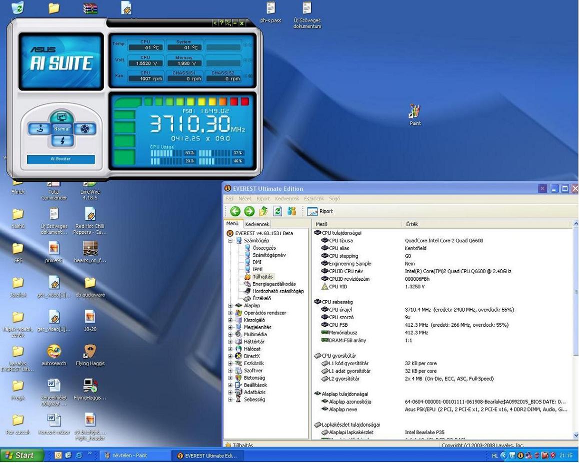This screenshot has width=579, height=463.
Task: Open the LimeWire 4.18.5 shortcut
Action: [90, 191]
